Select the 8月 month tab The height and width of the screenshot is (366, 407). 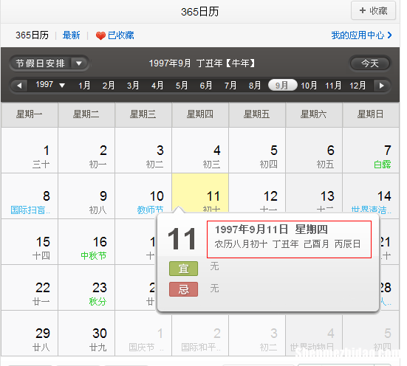(x=255, y=86)
